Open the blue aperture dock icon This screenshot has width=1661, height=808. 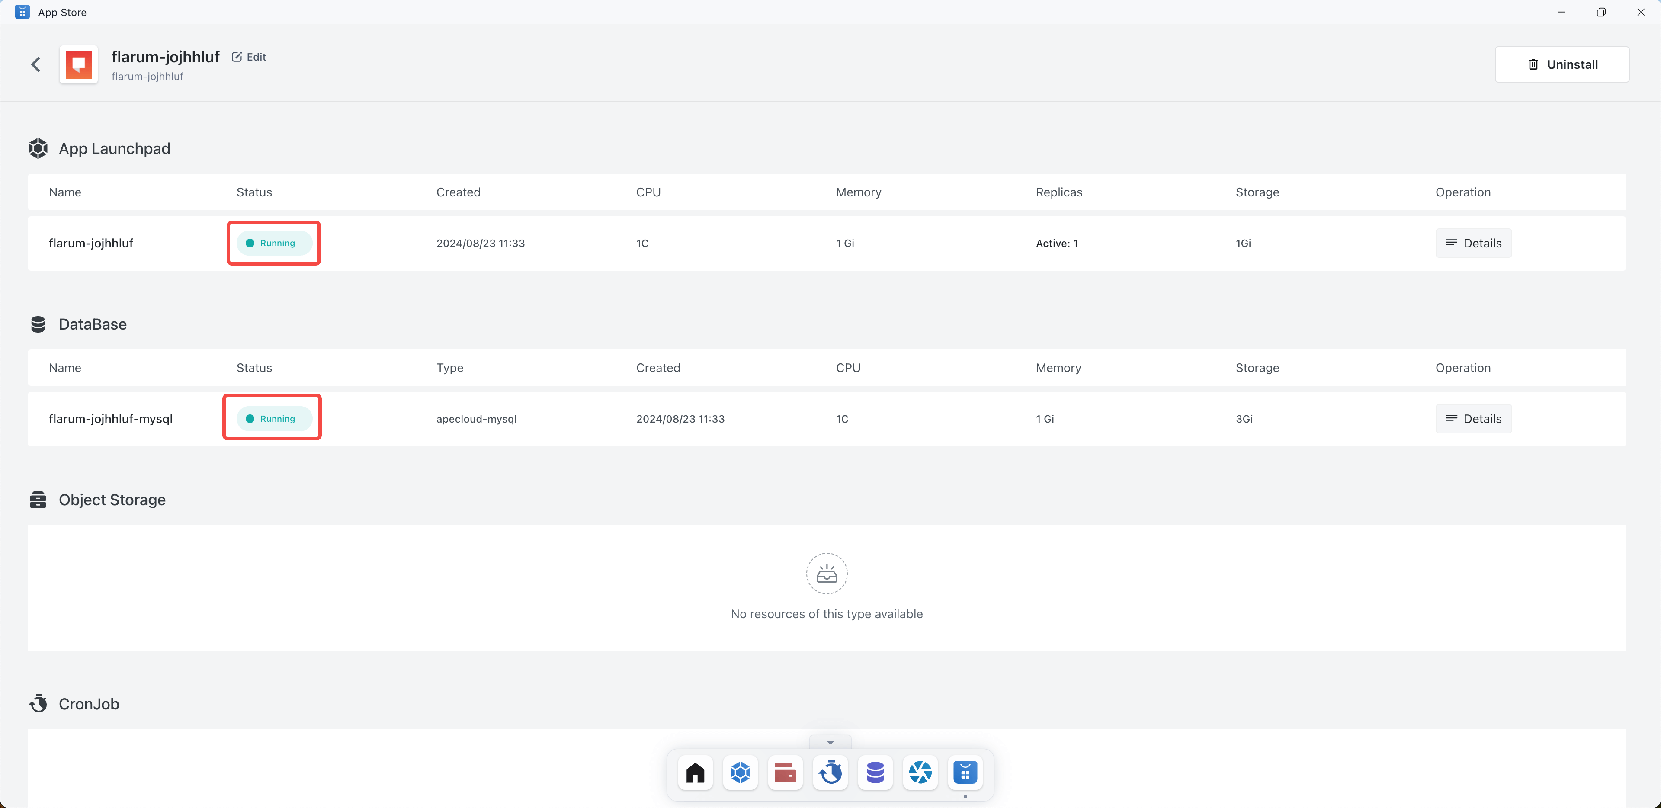[920, 772]
